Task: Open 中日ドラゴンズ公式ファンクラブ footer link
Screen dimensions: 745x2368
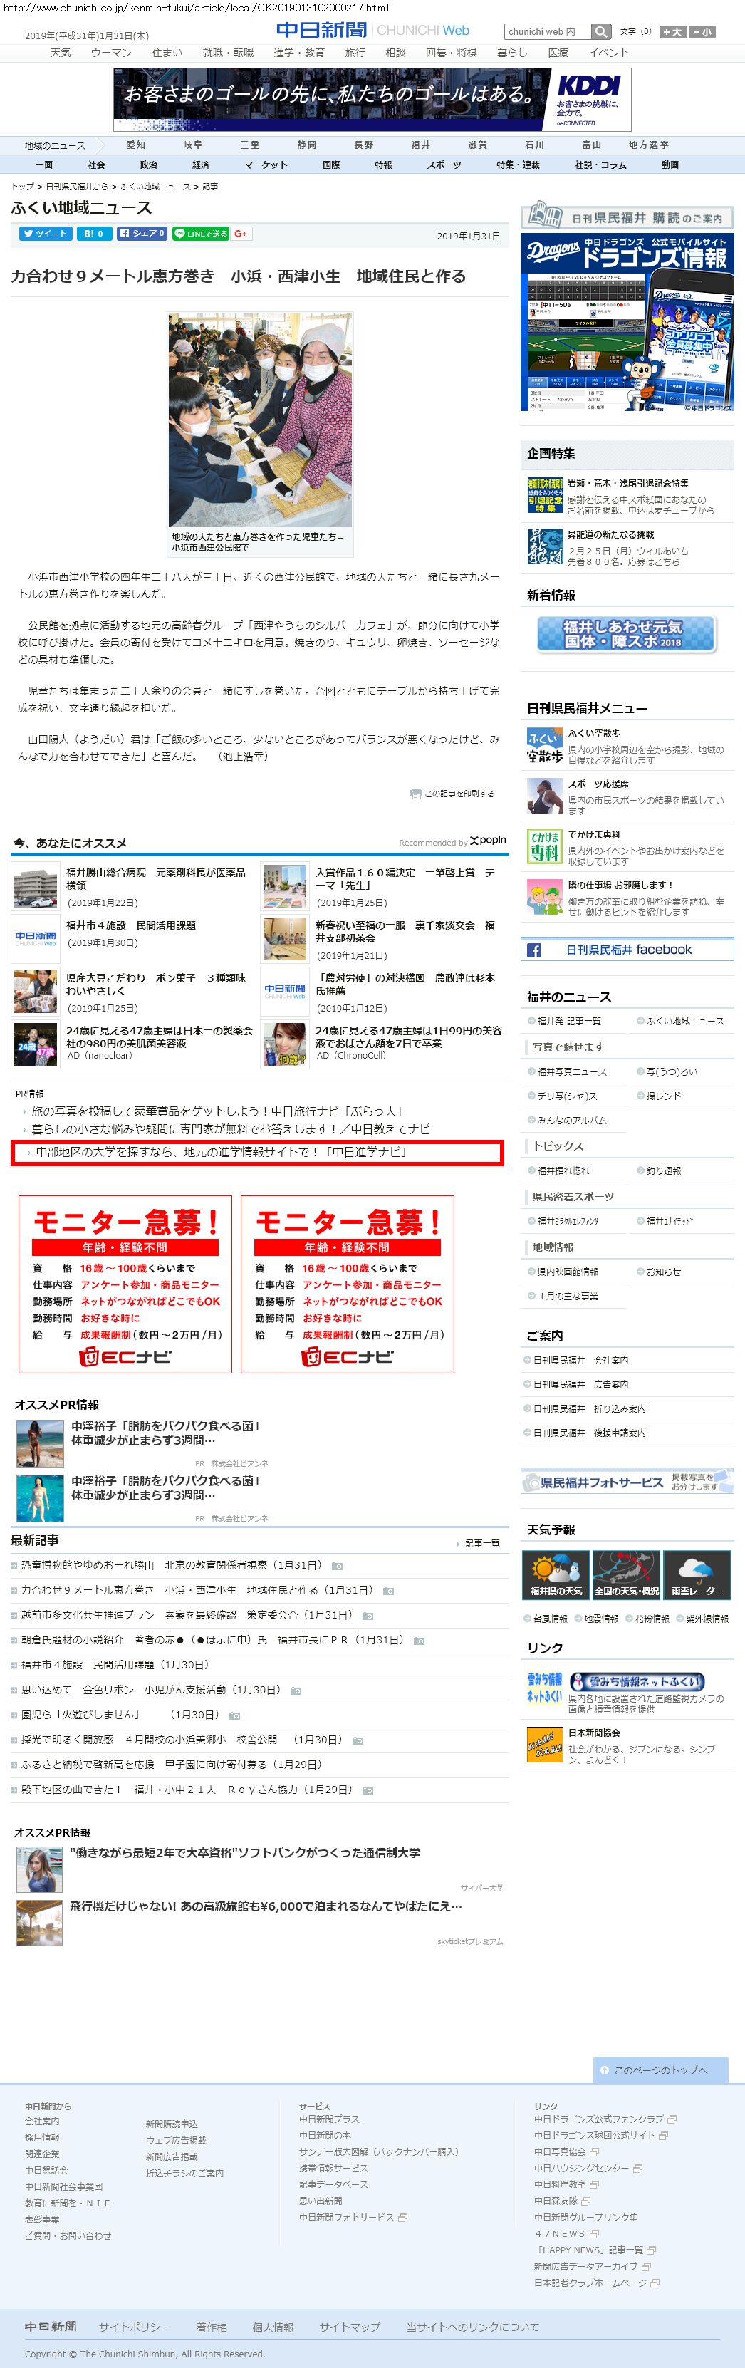Action: pyautogui.click(x=599, y=2119)
